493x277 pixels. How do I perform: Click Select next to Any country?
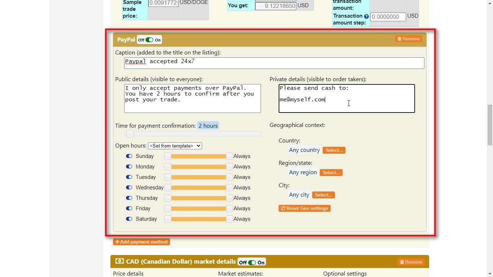[334, 150]
